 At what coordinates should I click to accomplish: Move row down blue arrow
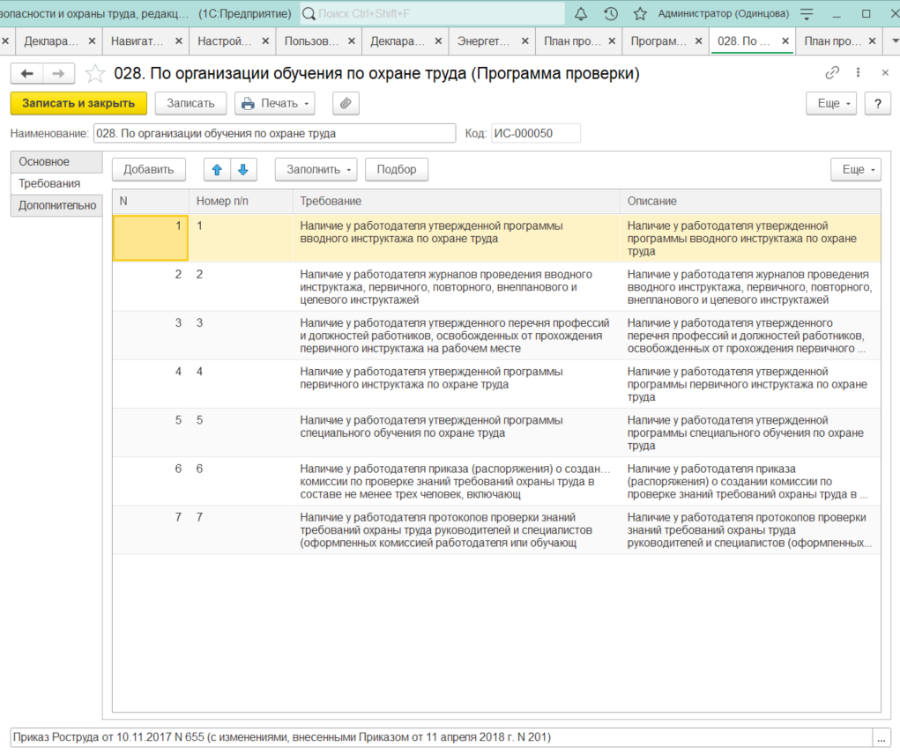(243, 170)
